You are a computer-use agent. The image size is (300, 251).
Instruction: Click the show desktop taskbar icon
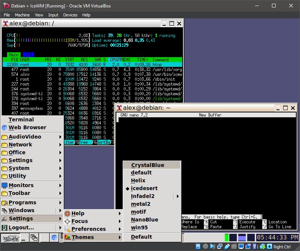(x=24, y=238)
